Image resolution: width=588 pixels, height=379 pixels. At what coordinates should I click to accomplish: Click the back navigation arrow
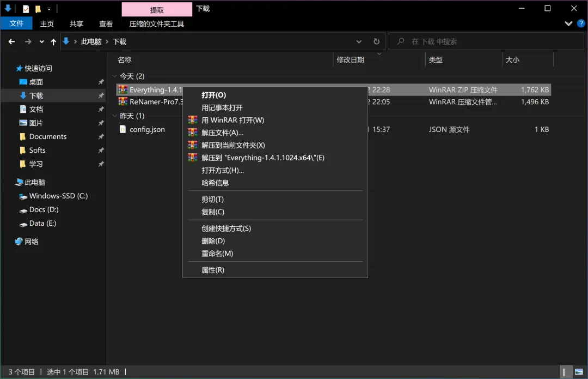[11, 41]
